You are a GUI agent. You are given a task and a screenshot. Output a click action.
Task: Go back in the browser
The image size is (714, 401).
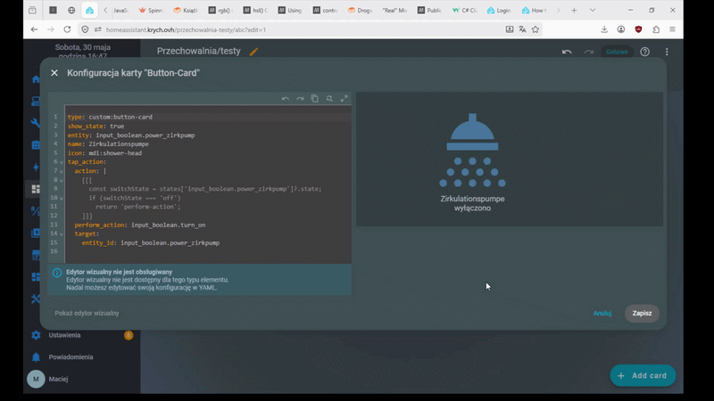34,29
